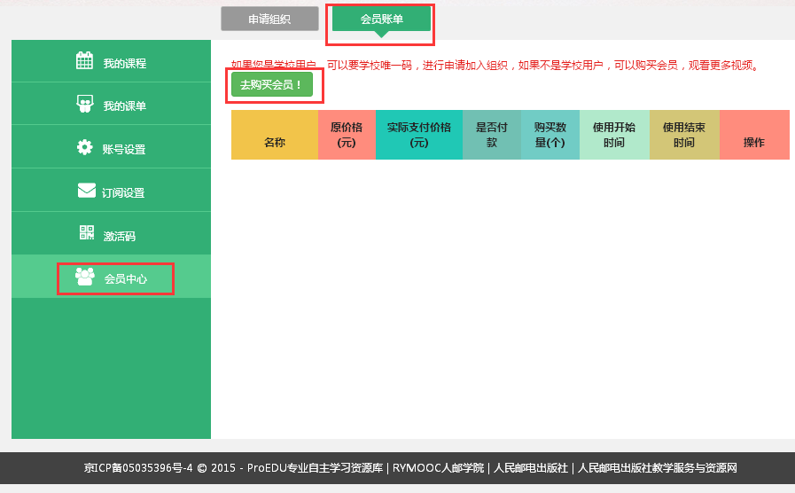Click the red notice text about 学校唯一码
Image resolution: width=795 pixels, height=493 pixels.
495,66
